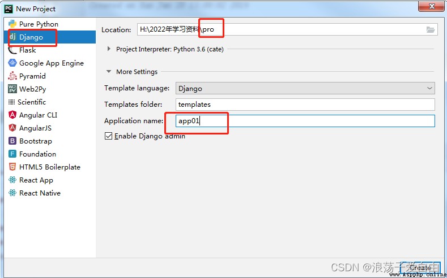Select the Google App Engine label
447x278 pixels.
point(52,63)
